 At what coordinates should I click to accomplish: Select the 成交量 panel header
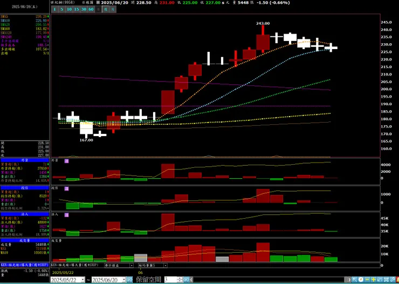click(x=25, y=240)
